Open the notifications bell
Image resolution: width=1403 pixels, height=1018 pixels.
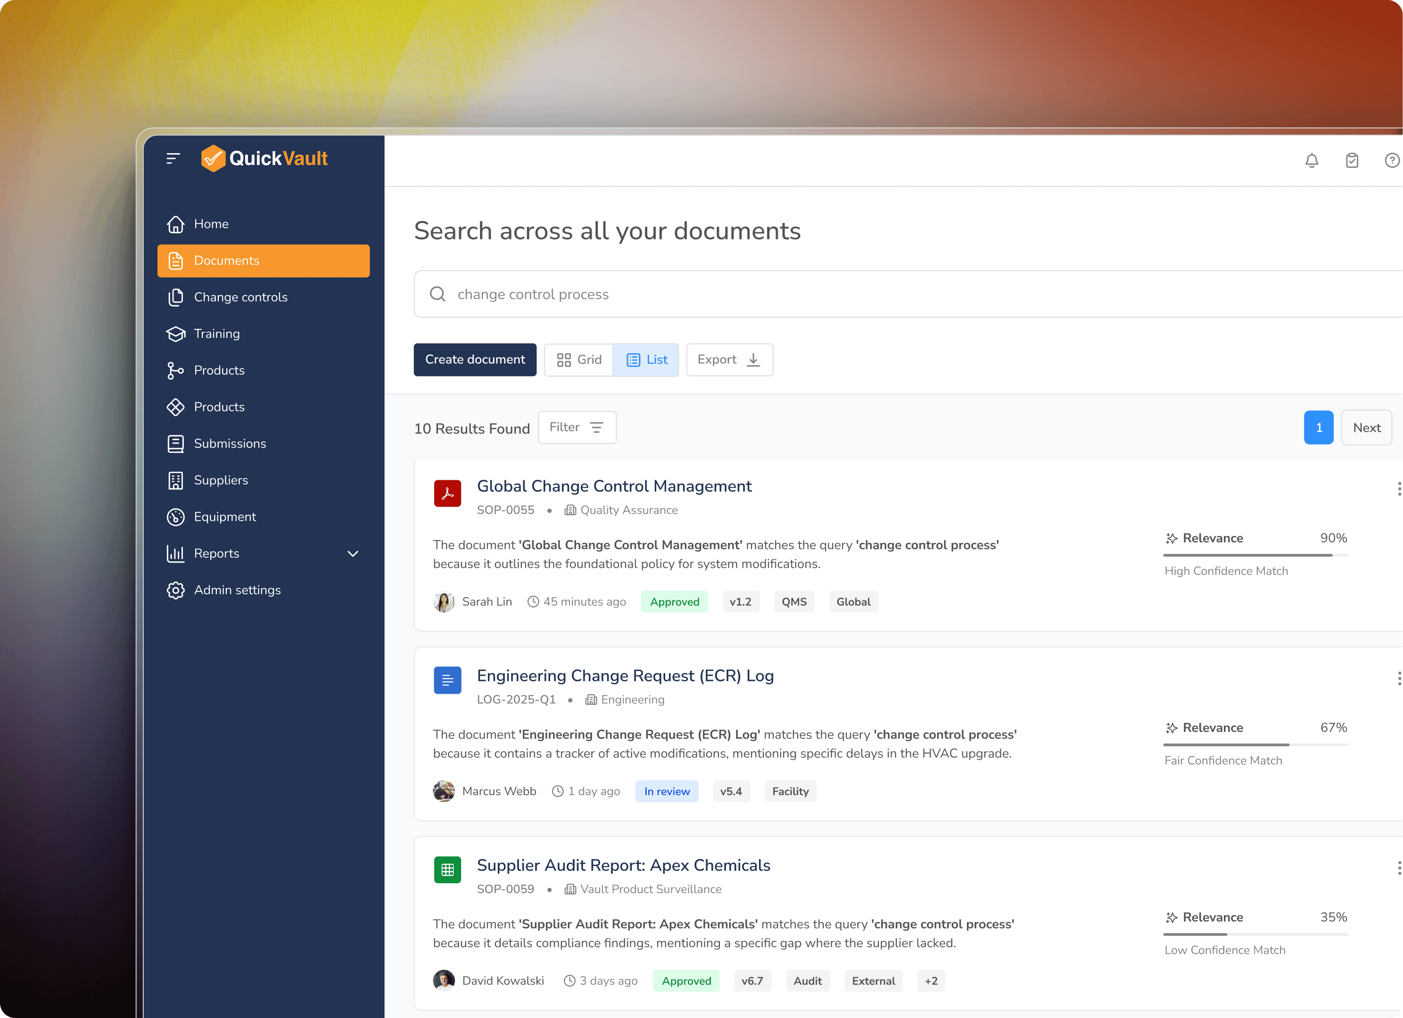[1312, 161]
